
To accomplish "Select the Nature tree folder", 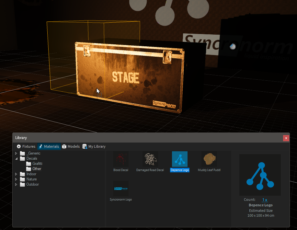I will point(31,179).
